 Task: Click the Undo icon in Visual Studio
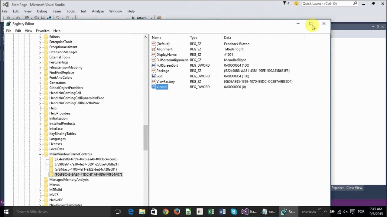[x=58, y=18]
